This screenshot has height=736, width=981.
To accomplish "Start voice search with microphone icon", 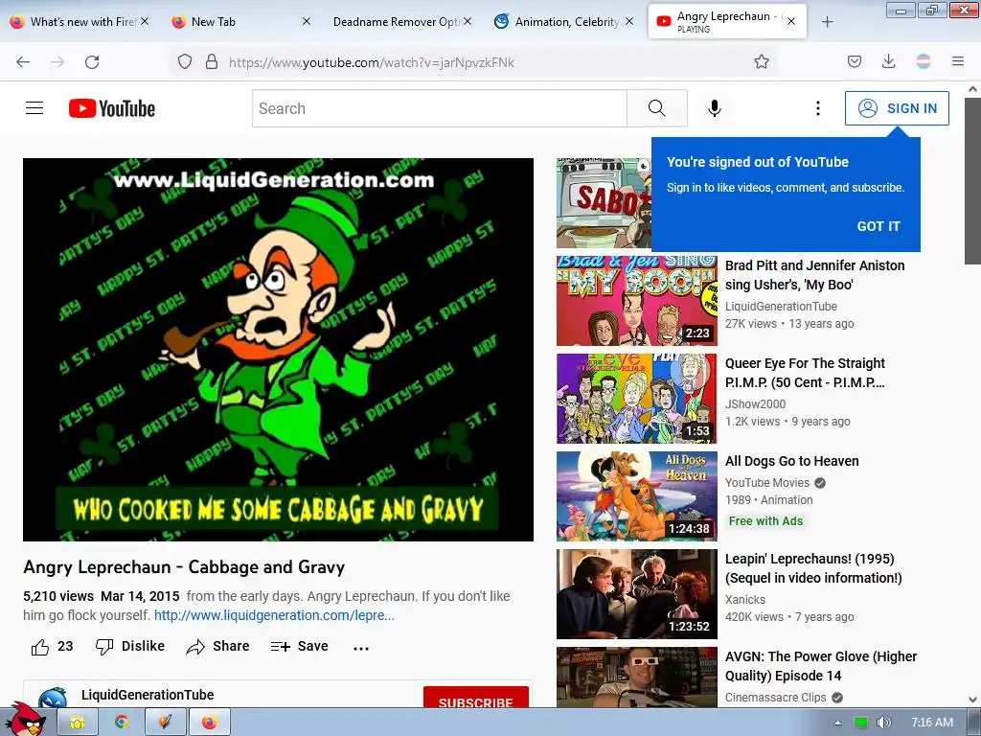I will tap(715, 108).
